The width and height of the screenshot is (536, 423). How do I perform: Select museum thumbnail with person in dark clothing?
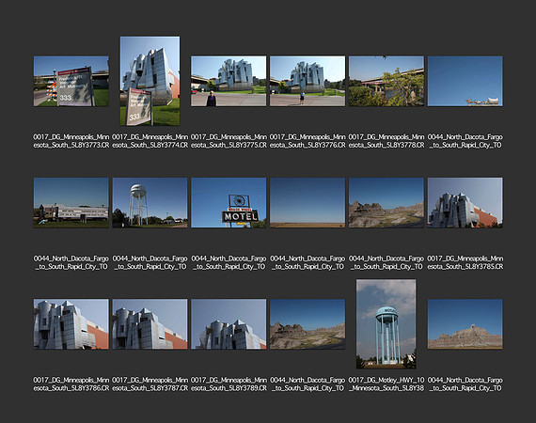click(x=229, y=82)
